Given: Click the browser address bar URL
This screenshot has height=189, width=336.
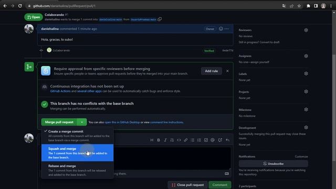Looking at the screenshot, I should (64, 6).
